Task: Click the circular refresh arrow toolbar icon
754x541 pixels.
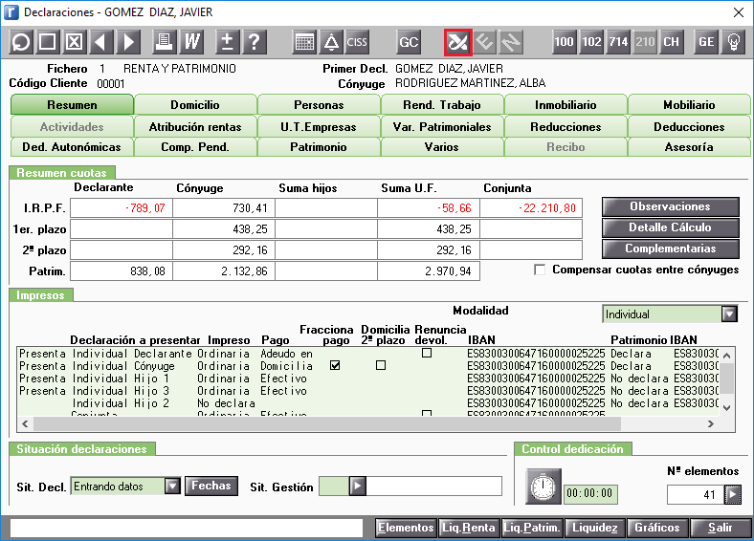Action: [x=21, y=42]
